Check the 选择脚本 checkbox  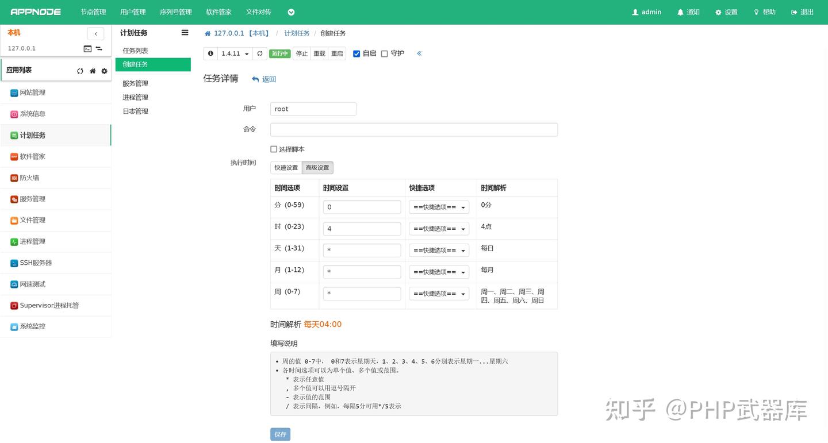point(274,149)
